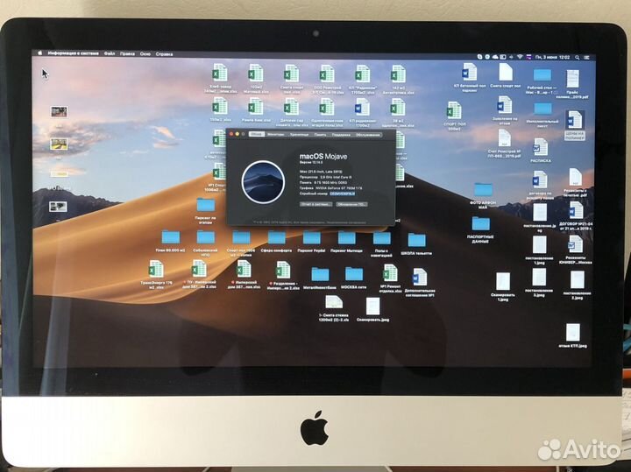Select the highlighted serial number text
631x472 pixels.
tap(343, 194)
